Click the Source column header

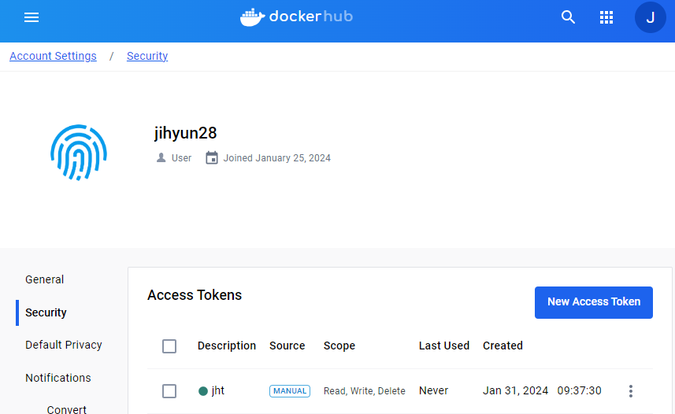click(287, 346)
